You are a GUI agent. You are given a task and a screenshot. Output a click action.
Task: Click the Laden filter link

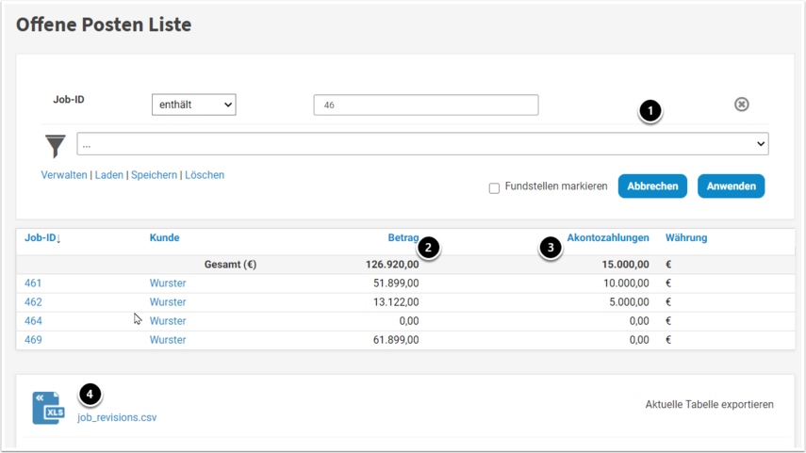[x=108, y=175]
